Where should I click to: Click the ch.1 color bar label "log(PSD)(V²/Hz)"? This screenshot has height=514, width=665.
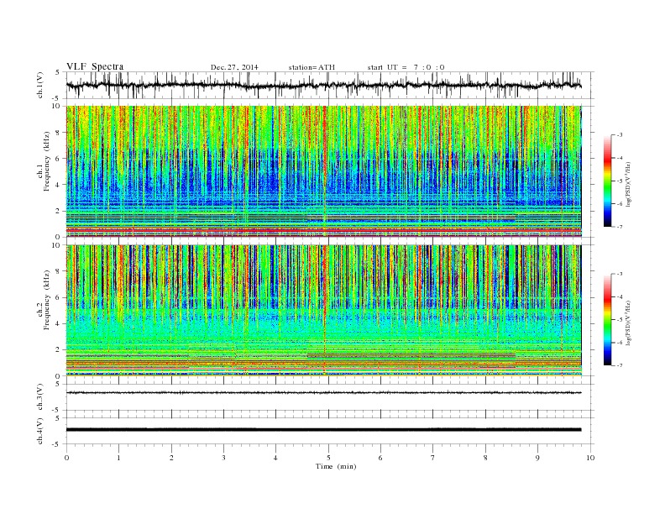coord(630,184)
